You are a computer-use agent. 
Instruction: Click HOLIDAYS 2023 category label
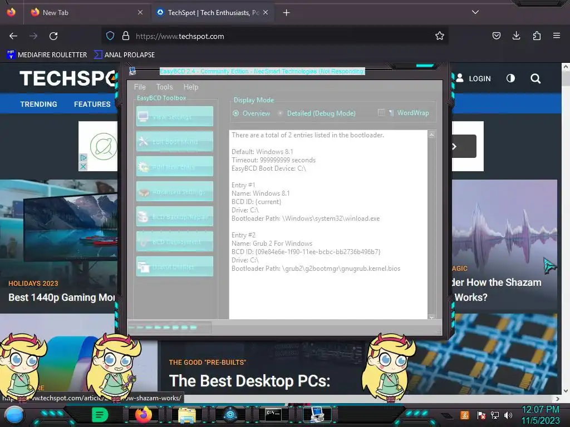pyautogui.click(x=33, y=283)
